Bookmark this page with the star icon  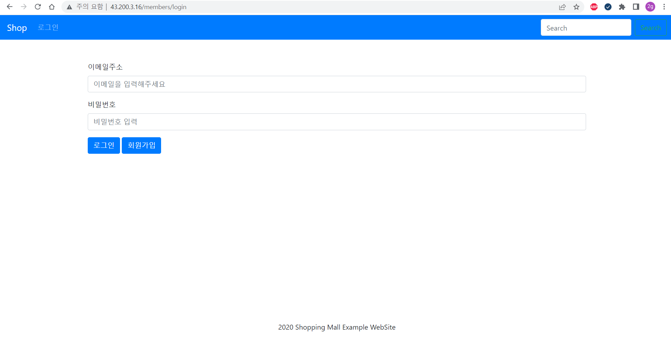coord(576,7)
